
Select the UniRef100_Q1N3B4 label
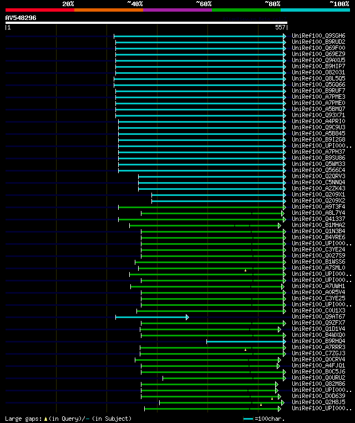tap(318, 231)
